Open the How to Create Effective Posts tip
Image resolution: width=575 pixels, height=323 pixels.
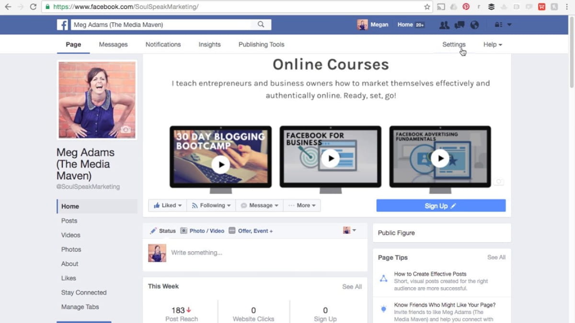coord(430,274)
